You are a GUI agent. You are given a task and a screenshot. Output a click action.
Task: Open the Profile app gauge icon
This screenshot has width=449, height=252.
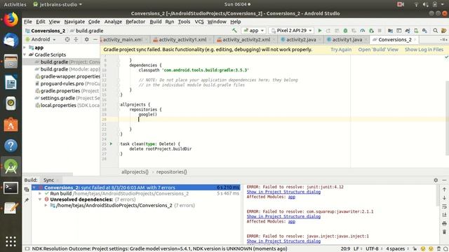[363, 31]
